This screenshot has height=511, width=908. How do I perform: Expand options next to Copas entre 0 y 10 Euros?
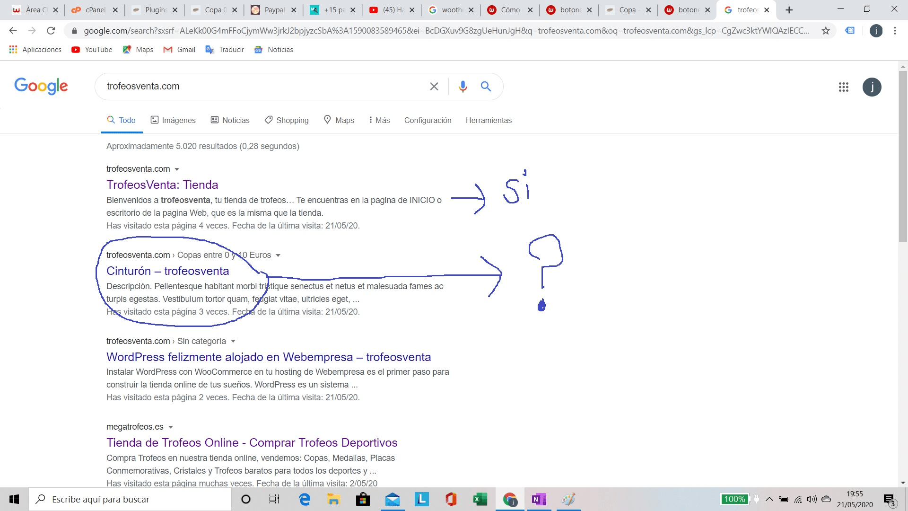tap(278, 255)
